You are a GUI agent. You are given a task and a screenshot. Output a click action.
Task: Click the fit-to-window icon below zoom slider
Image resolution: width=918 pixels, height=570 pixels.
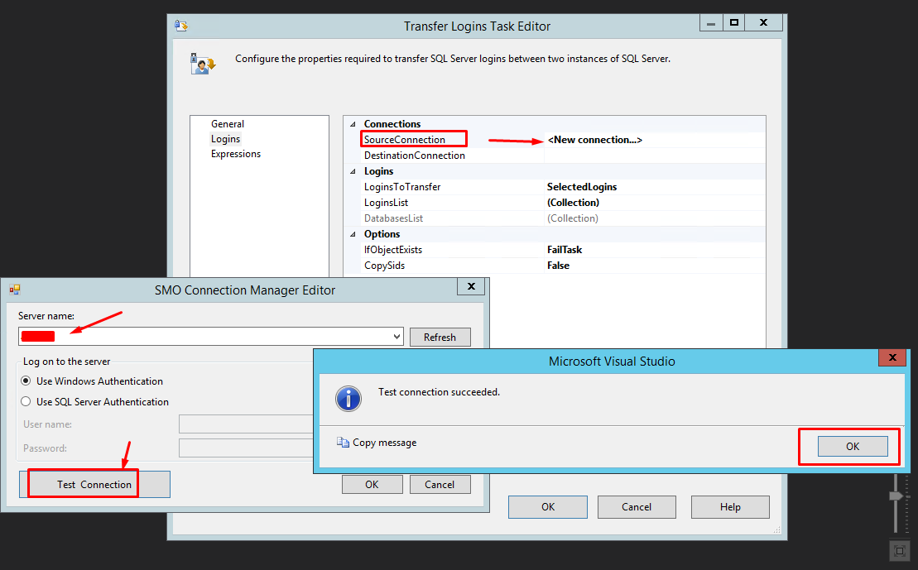pos(898,550)
